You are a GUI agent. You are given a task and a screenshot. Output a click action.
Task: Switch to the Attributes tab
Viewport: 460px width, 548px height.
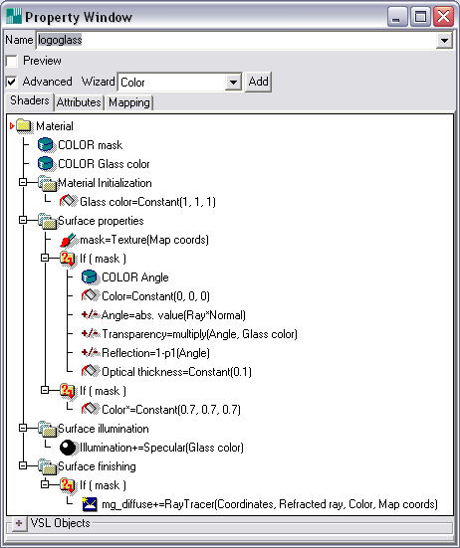[79, 102]
